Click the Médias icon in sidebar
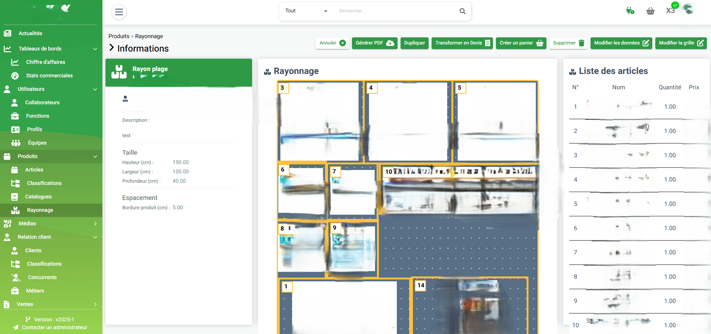 click(7, 223)
